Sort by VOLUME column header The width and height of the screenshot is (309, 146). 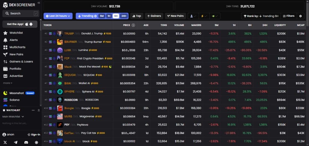179,25
